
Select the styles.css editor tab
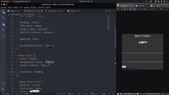tap(33, 11)
